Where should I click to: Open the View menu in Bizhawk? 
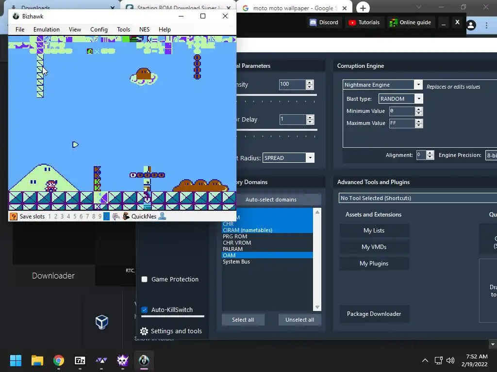point(75,30)
